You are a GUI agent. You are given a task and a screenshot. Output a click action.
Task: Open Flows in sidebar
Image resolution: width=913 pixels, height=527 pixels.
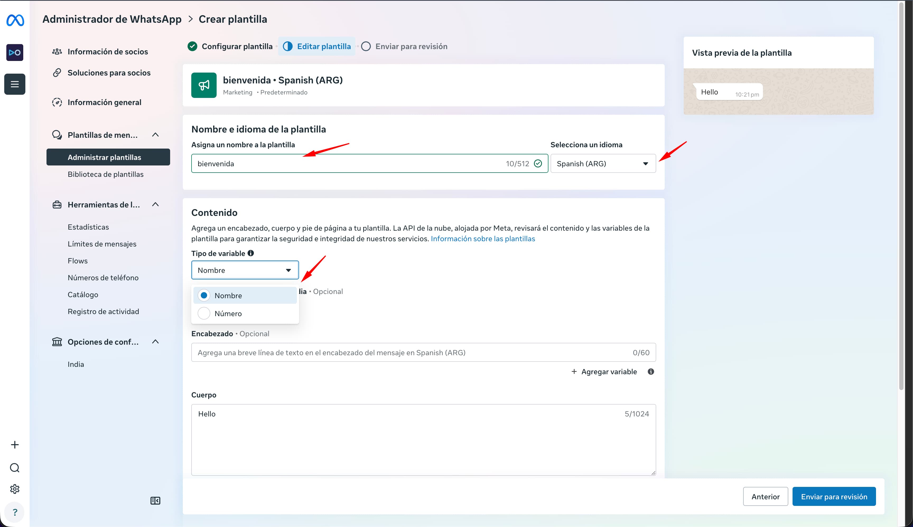coord(77,261)
